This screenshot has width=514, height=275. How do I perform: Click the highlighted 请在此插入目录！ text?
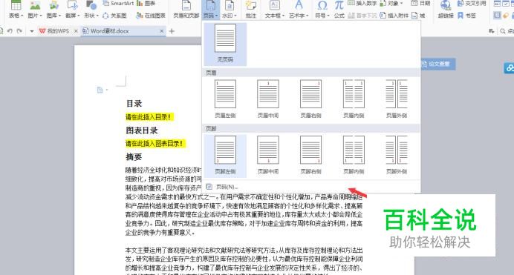(x=149, y=116)
